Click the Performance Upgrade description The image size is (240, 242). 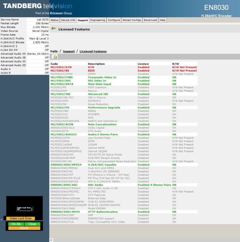[104, 108]
